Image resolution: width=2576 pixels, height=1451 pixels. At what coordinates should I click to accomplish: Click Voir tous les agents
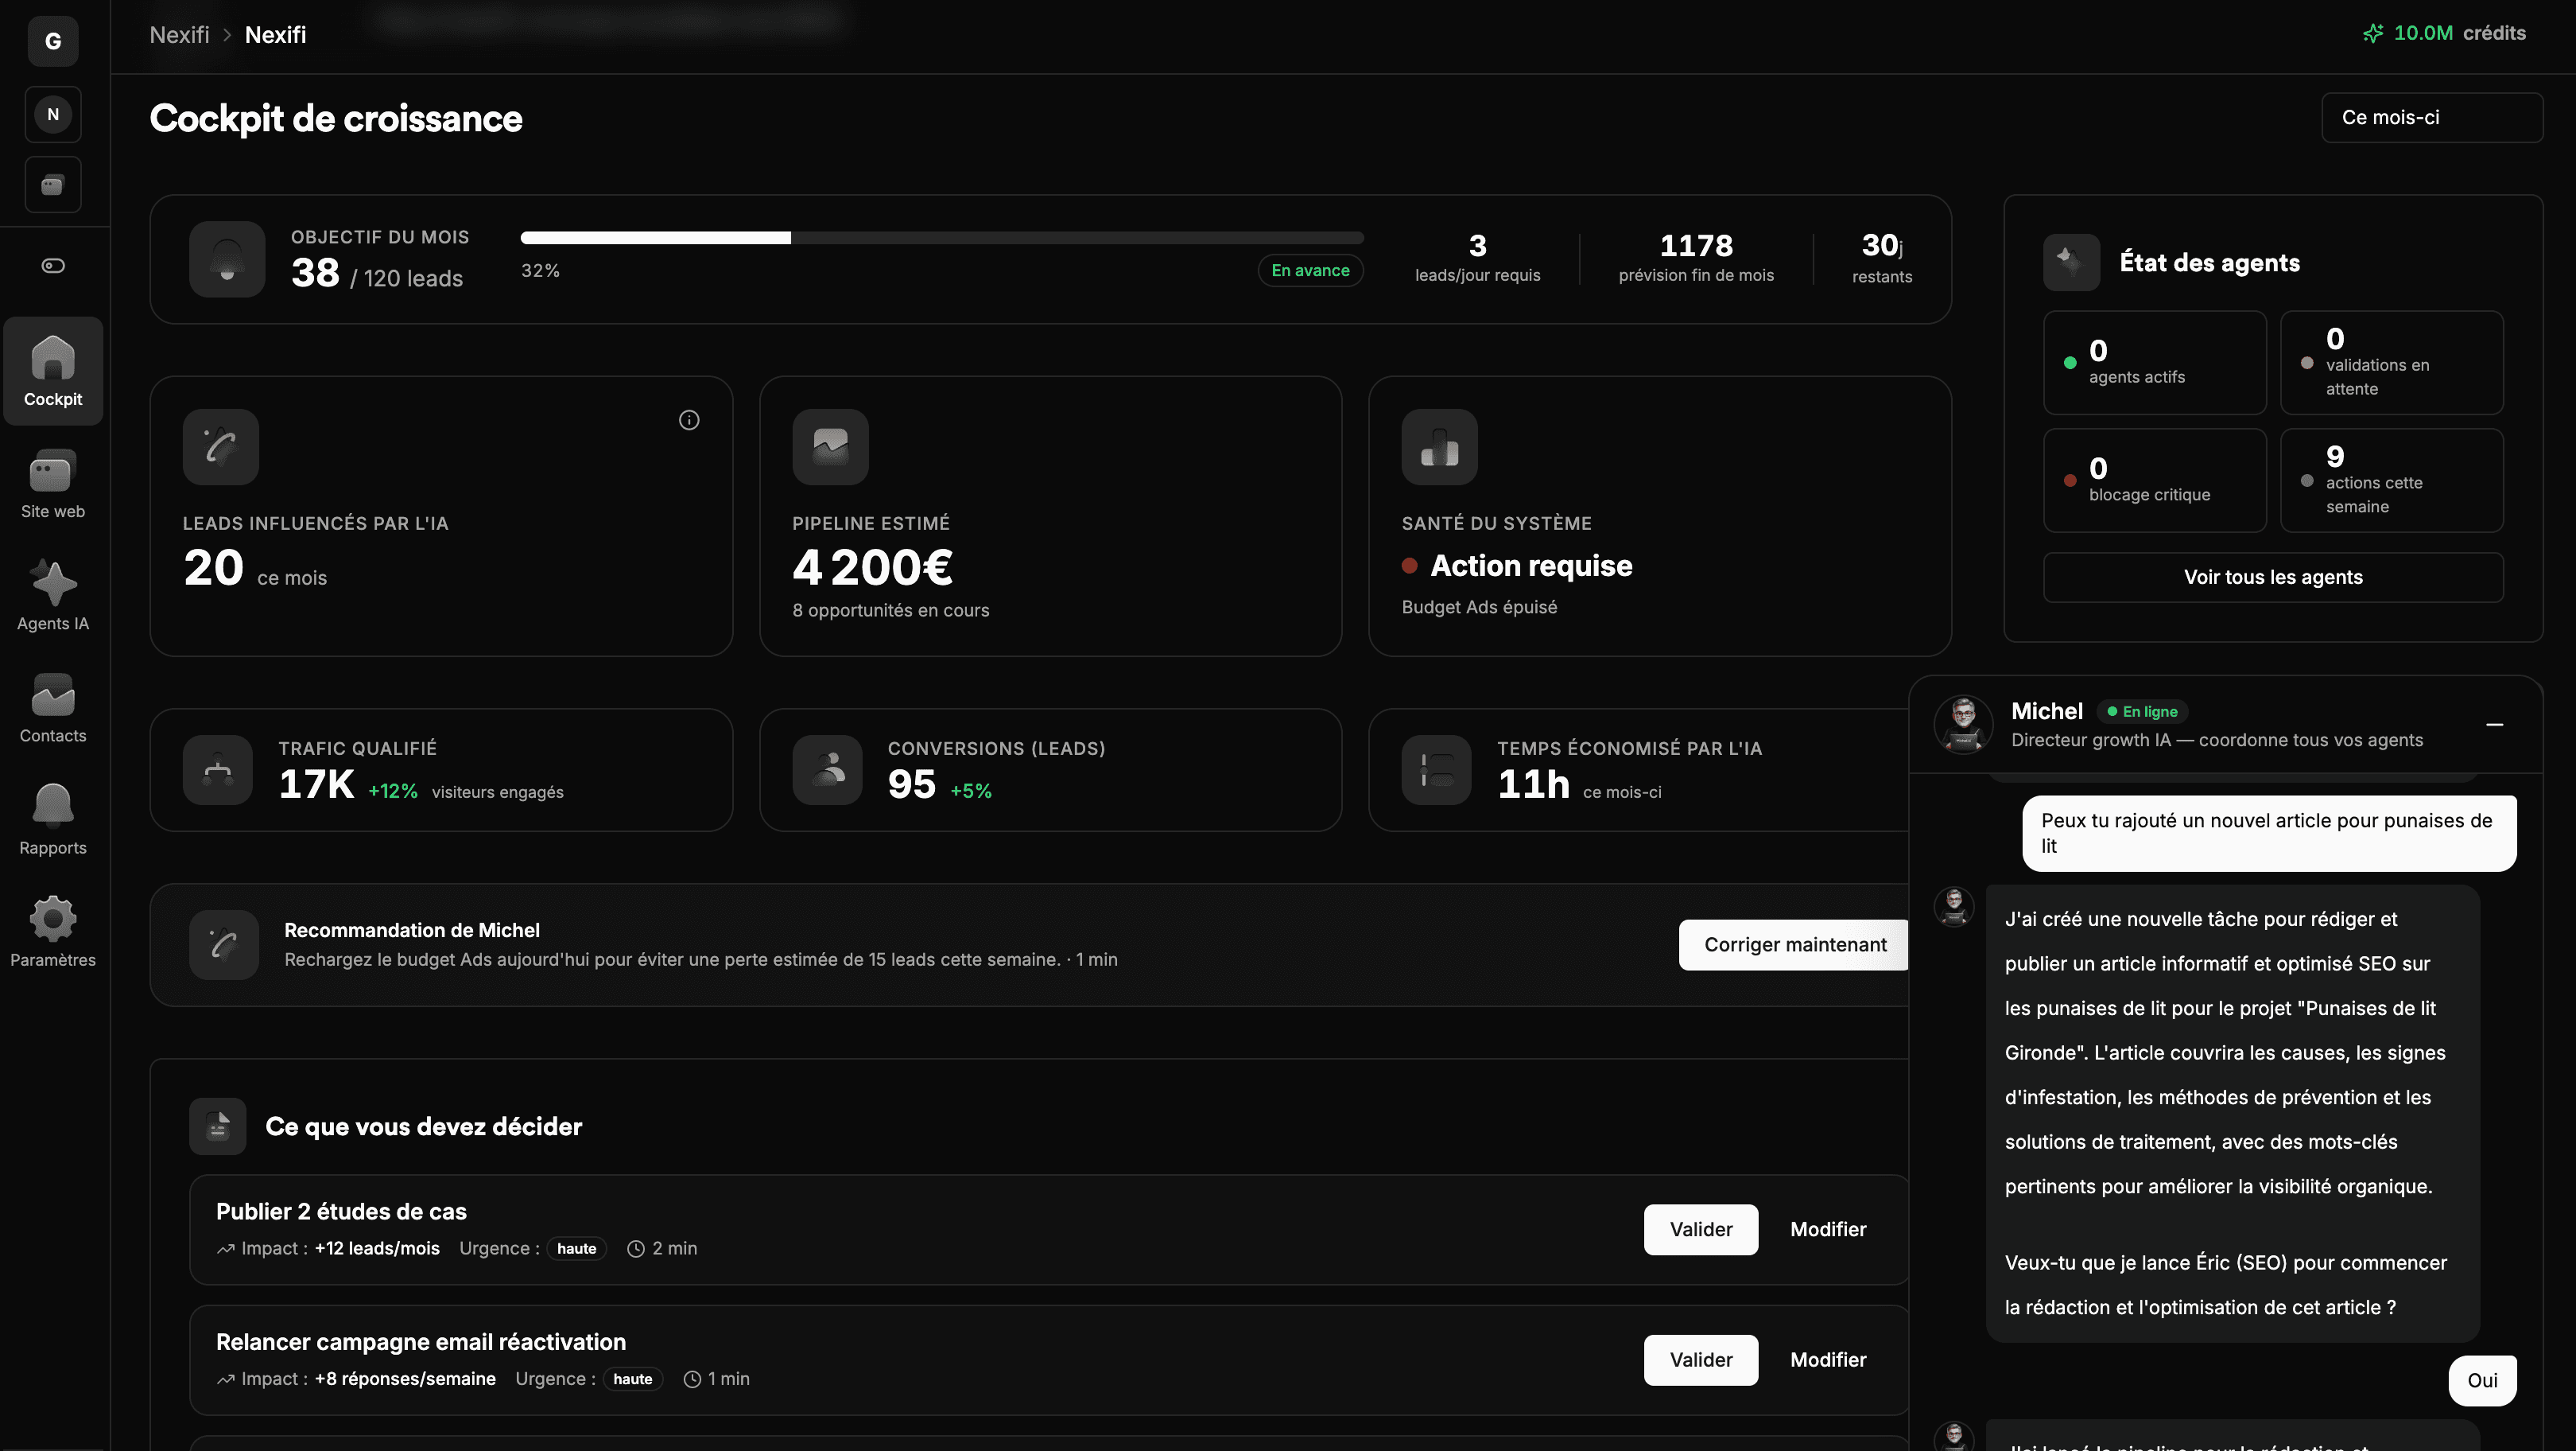click(x=2272, y=578)
